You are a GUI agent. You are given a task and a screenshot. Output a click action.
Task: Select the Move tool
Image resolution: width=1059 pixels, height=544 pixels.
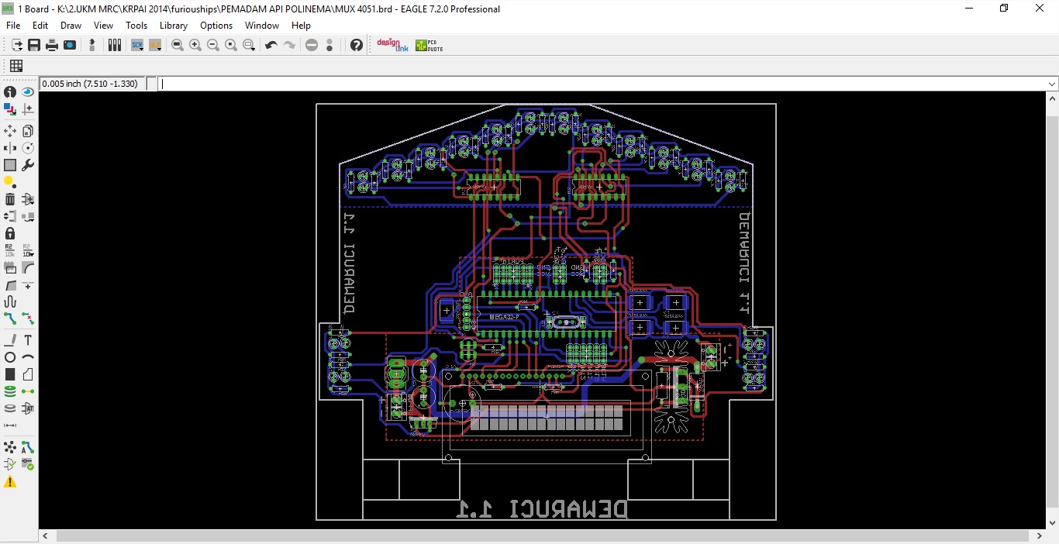pyautogui.click(x=10, y=130)
